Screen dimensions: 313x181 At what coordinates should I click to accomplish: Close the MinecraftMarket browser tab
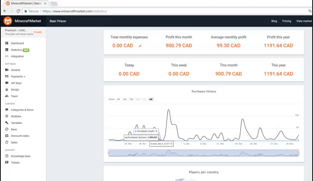click(x=45, y=4)
